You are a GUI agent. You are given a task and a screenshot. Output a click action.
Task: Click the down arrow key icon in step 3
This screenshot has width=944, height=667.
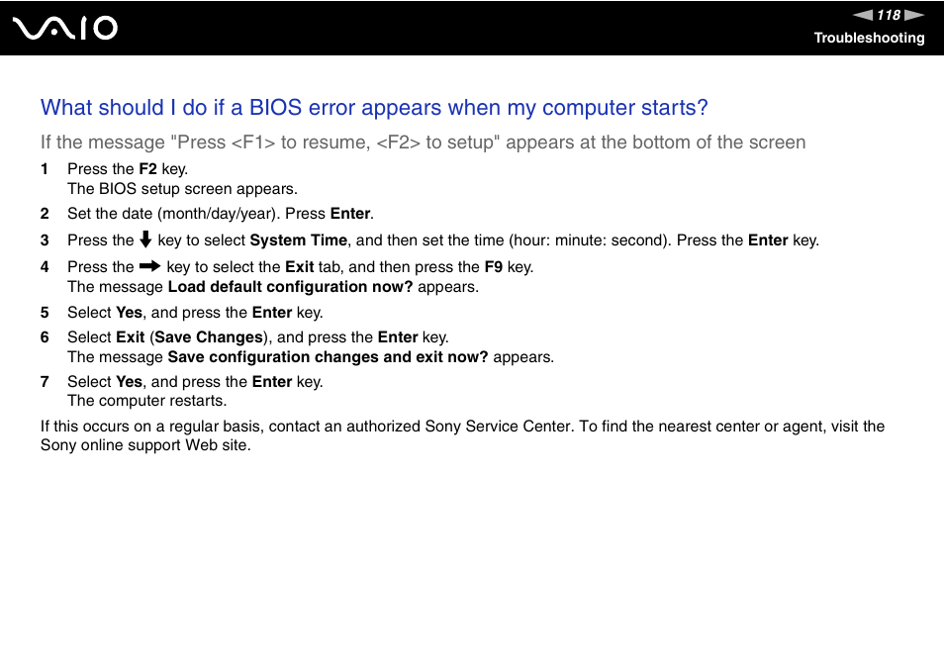tap(145, 239)
